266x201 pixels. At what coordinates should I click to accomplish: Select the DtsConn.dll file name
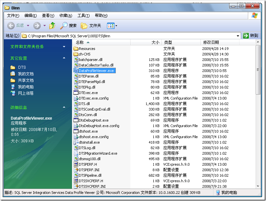point(88,115)
